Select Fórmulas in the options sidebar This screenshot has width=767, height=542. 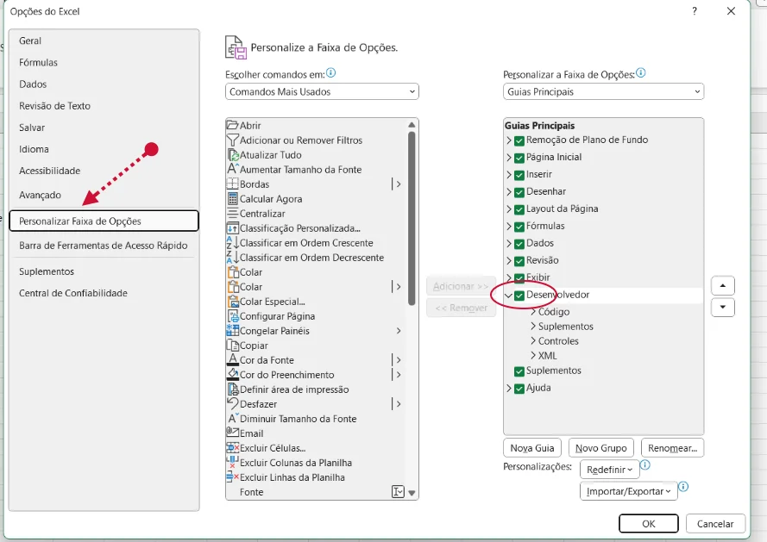click(38, 63)
